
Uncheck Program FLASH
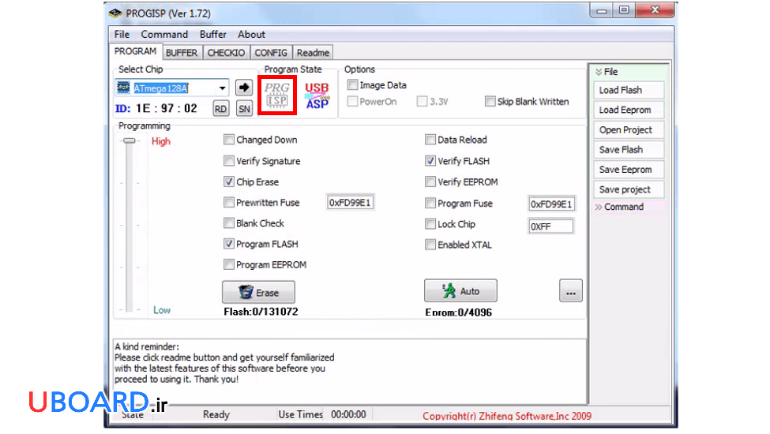tap(229, 244)
